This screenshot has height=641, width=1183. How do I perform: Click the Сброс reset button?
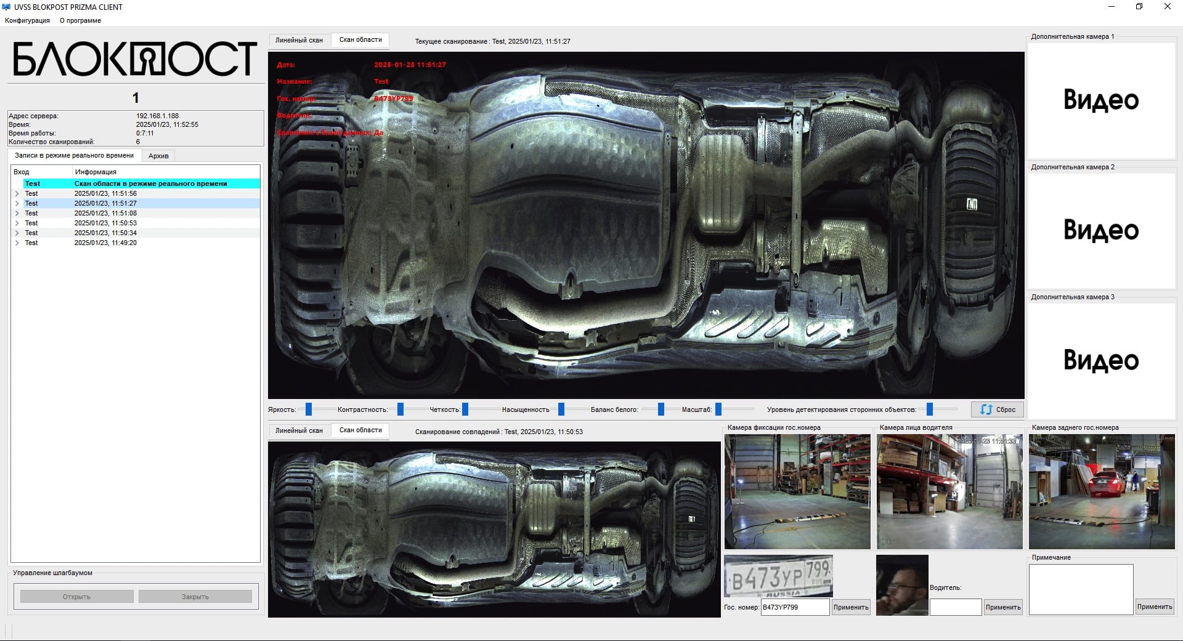tap(998, 409)
